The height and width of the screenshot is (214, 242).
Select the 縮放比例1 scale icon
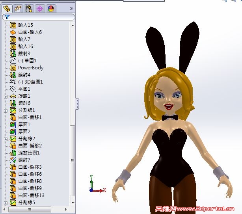(13, 153)
